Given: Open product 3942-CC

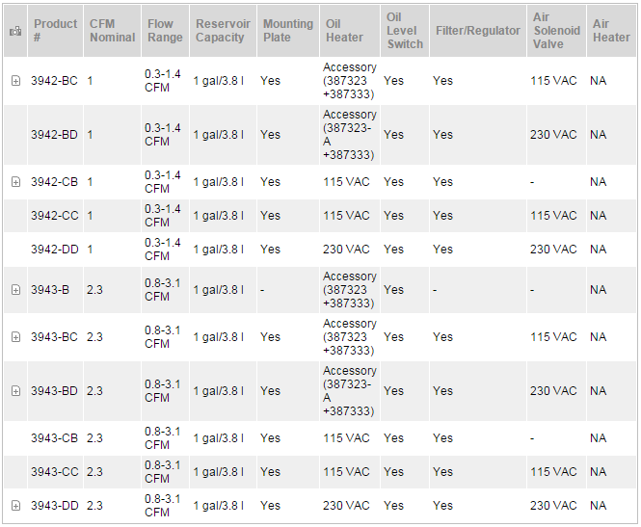Looking at the screenshot, I should pos(54,216).
